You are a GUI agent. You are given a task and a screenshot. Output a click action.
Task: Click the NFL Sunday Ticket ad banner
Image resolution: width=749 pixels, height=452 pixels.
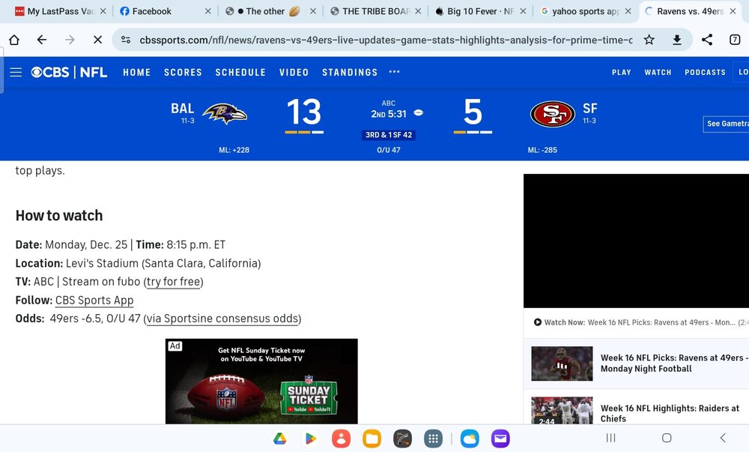261,382
